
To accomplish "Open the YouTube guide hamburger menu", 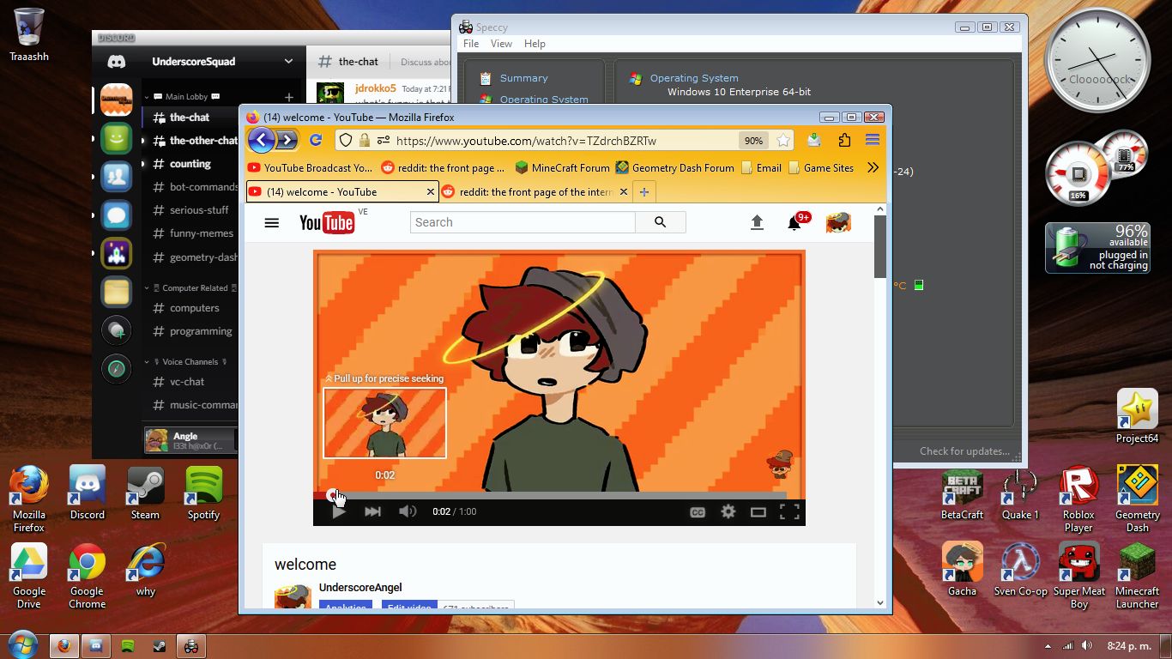I will coord(271,222).
